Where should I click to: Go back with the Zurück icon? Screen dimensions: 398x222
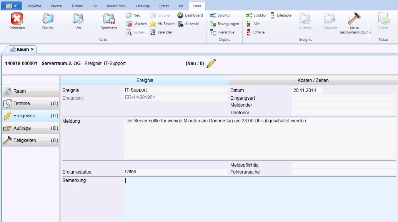tap(48, 19)
